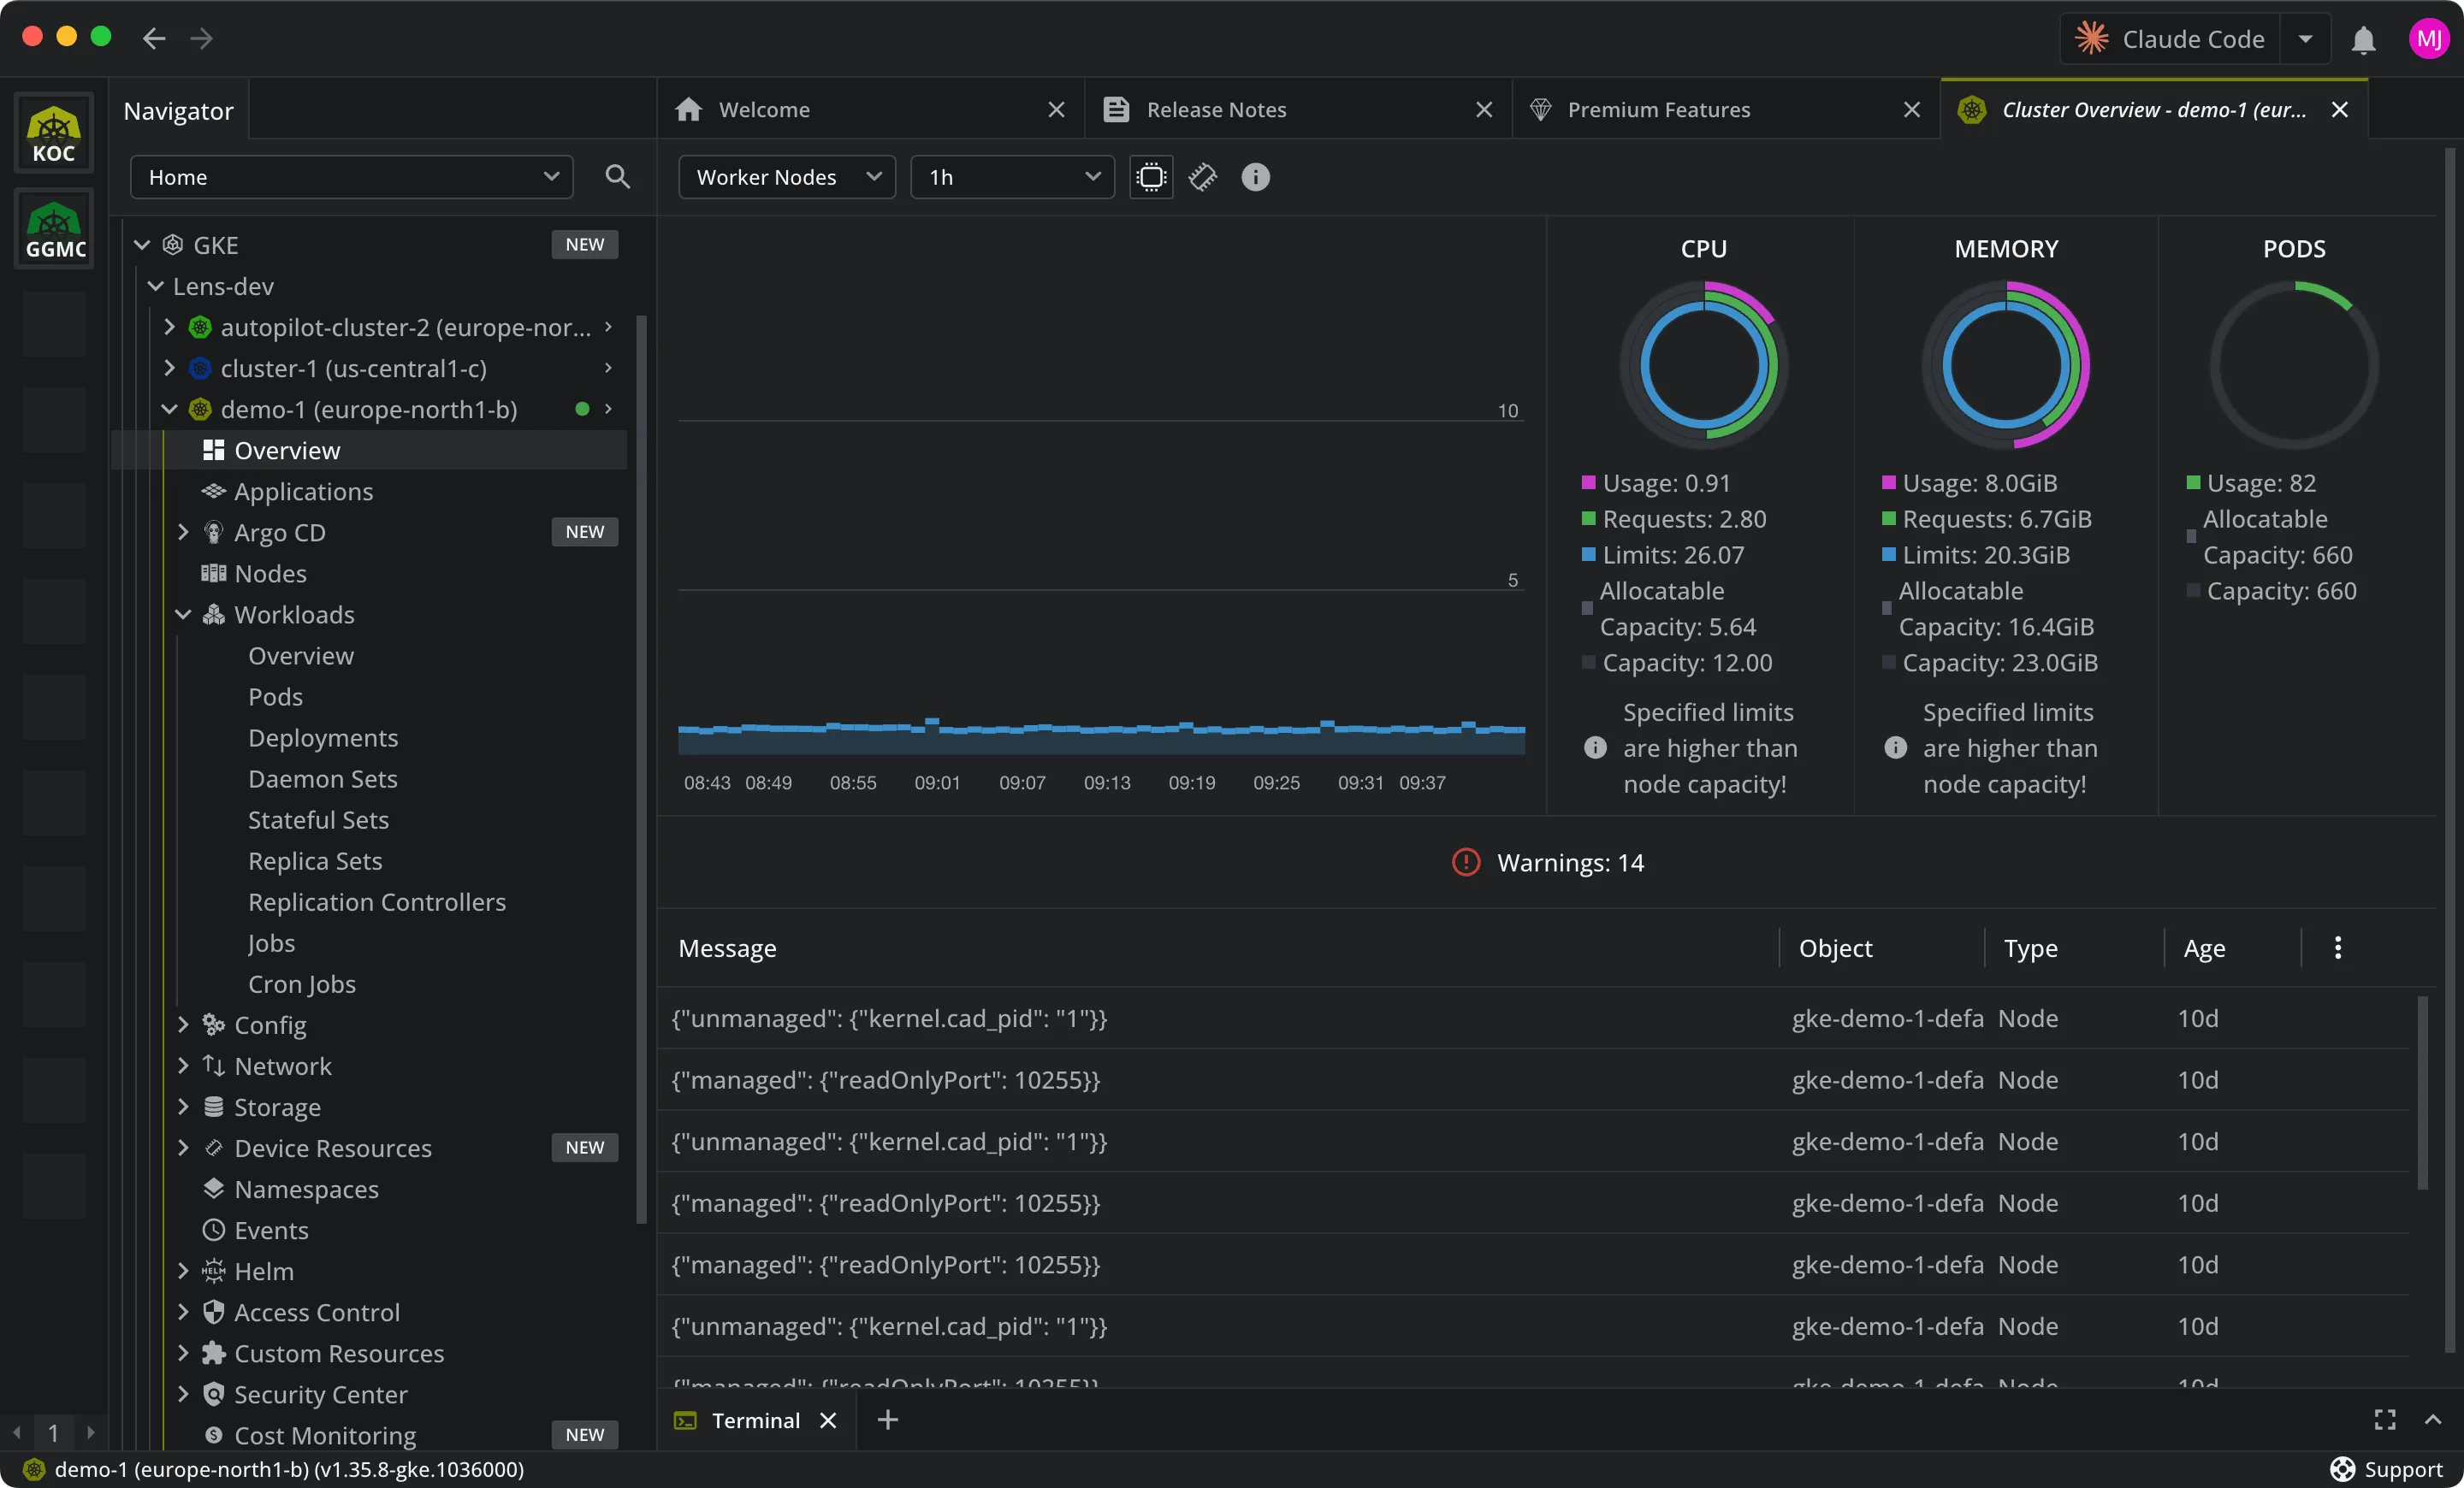The height and width of the screenshot is (1488, 2464).
Task: Click the green Memory Requests swatch
Action: 1888,518
